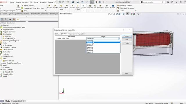Click the Print icon in title toolbar
Image resolution: width=186 pixels, height=104 pixels.
(x=78, y=2)
